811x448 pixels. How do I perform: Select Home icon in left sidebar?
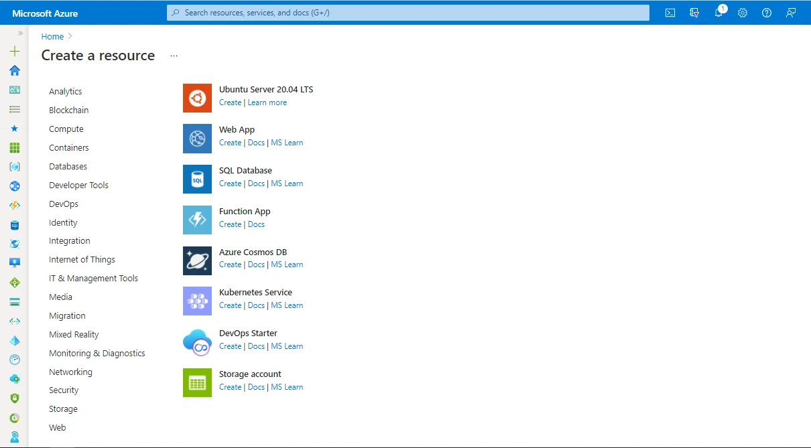(14, 70)
